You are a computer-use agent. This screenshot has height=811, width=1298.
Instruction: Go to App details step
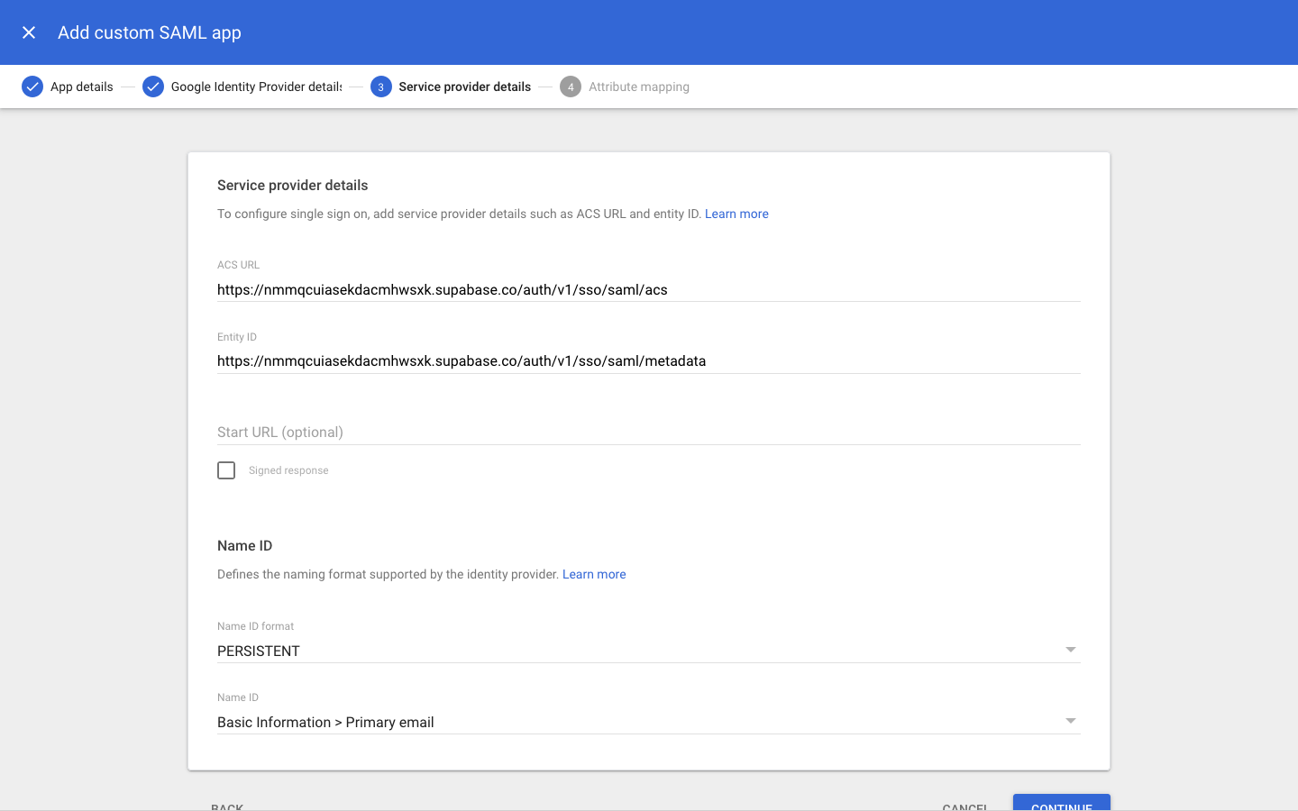coord(81,87)
